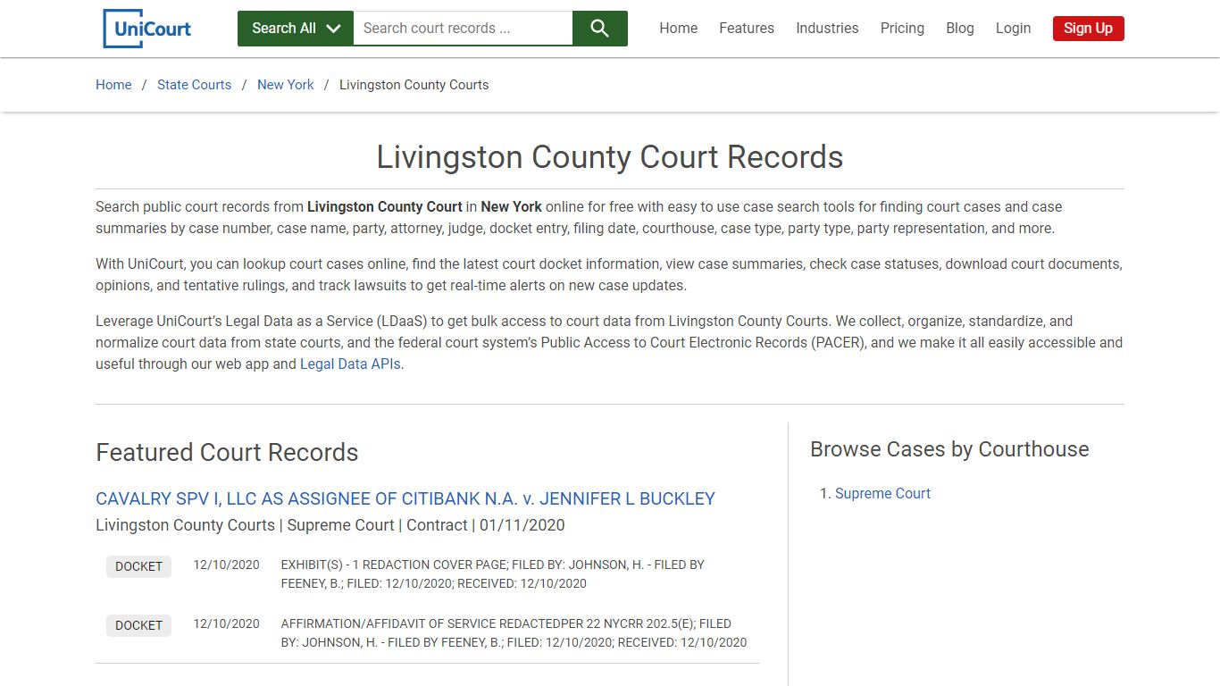
Task: Open the Pricing page
Action: 902,29
